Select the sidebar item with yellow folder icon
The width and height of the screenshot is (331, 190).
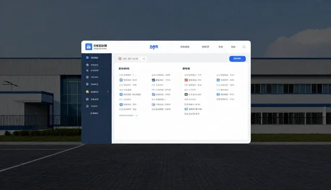[97, 91]
